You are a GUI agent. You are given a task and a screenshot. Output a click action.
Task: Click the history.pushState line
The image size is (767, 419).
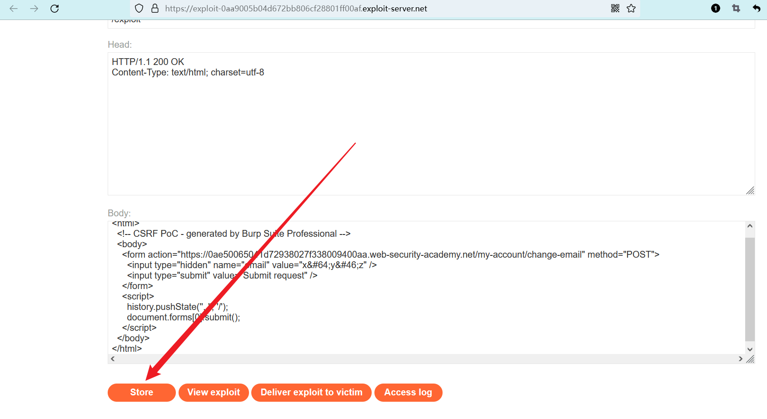[x=178, y=307]
